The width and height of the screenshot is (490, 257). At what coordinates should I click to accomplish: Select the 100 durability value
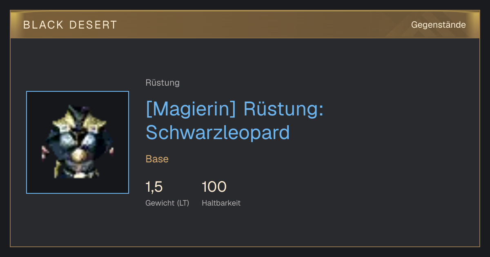214,187
